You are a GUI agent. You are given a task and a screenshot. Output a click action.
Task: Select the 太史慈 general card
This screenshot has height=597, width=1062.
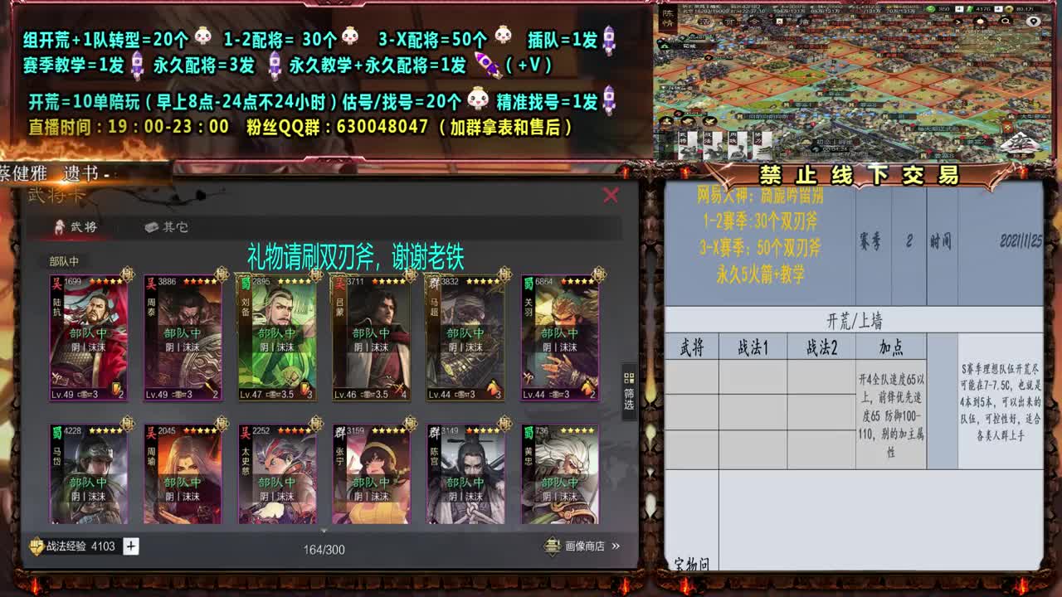coord(277,473)
